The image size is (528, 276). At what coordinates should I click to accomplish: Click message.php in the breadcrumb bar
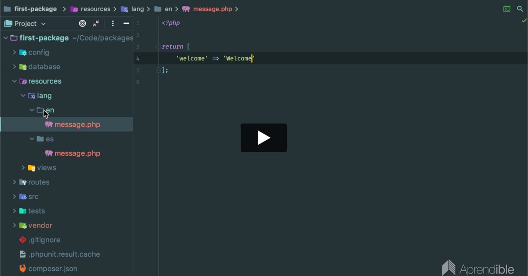pyautogui.click(x=213, y=9)
